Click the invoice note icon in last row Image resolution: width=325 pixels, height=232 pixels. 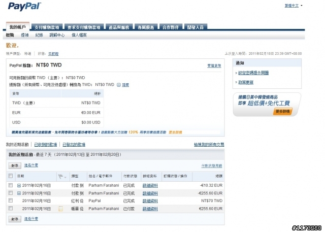[x=60, y=209]
